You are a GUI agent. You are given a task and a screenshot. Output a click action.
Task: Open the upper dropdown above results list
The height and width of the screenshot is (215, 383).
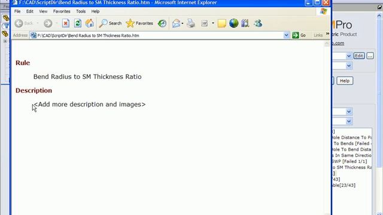coord(348,112)
